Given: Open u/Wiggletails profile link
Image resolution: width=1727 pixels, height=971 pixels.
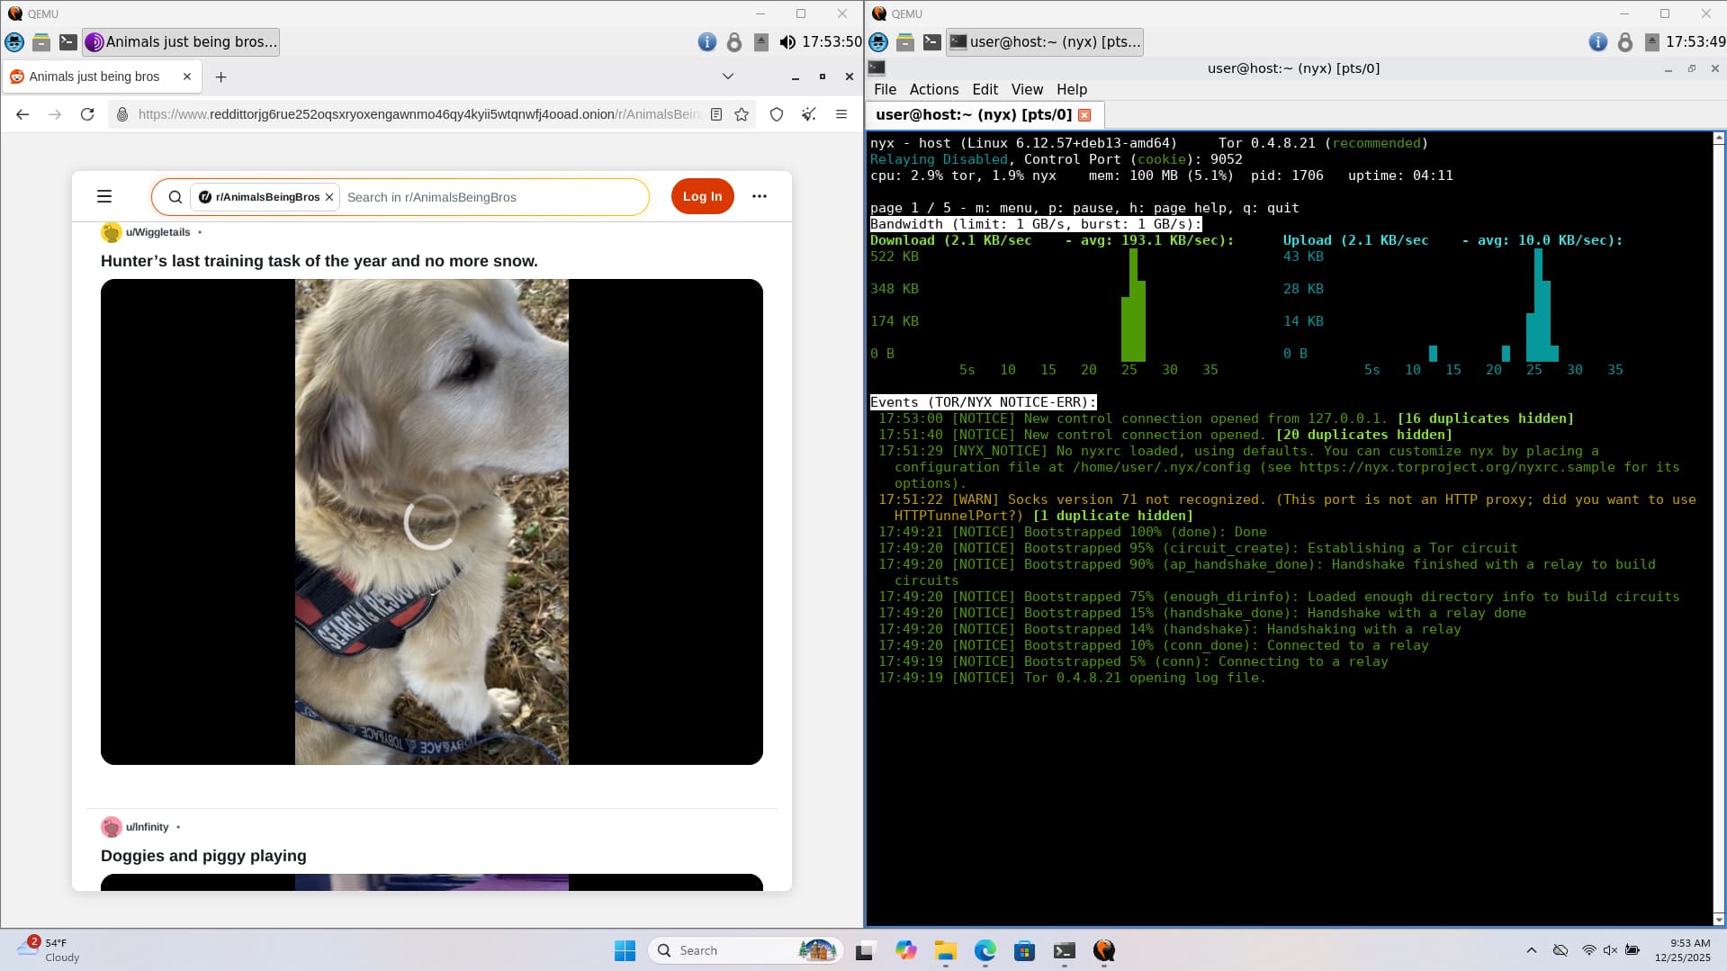Looking at the screenshot, I should [157, 231].
